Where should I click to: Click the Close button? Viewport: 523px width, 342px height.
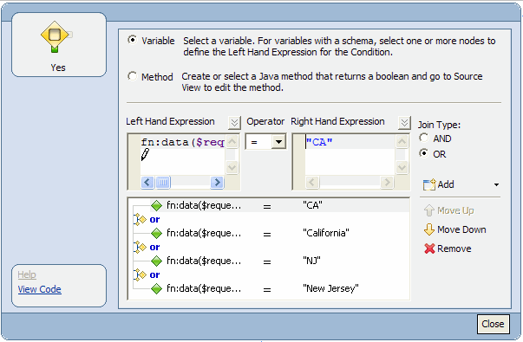click(x=493, y=324)
